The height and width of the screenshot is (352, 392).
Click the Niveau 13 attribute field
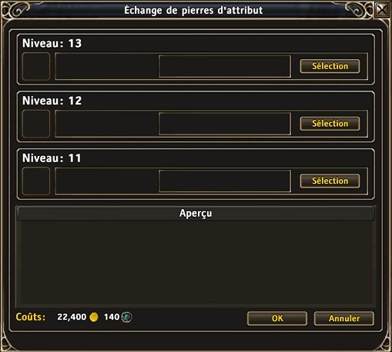(x=225, y=66)
